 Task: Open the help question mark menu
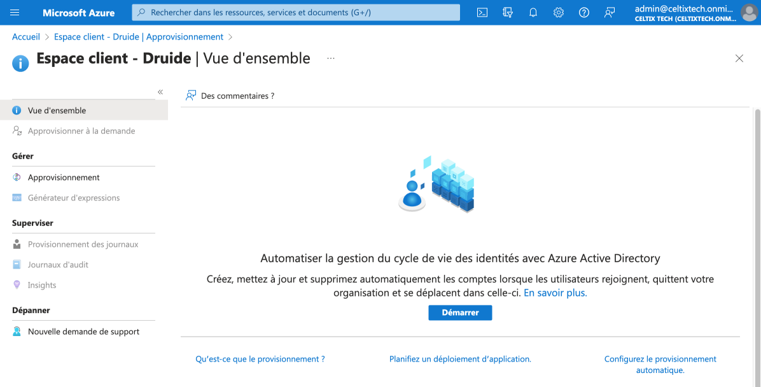pyautogui.click(x=584, y=13)
